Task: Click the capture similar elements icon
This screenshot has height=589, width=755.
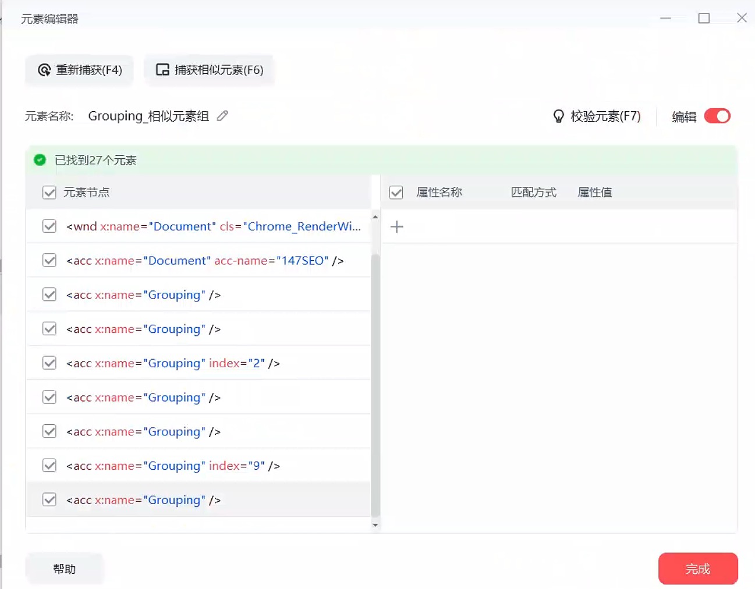Action: (162, 70)
